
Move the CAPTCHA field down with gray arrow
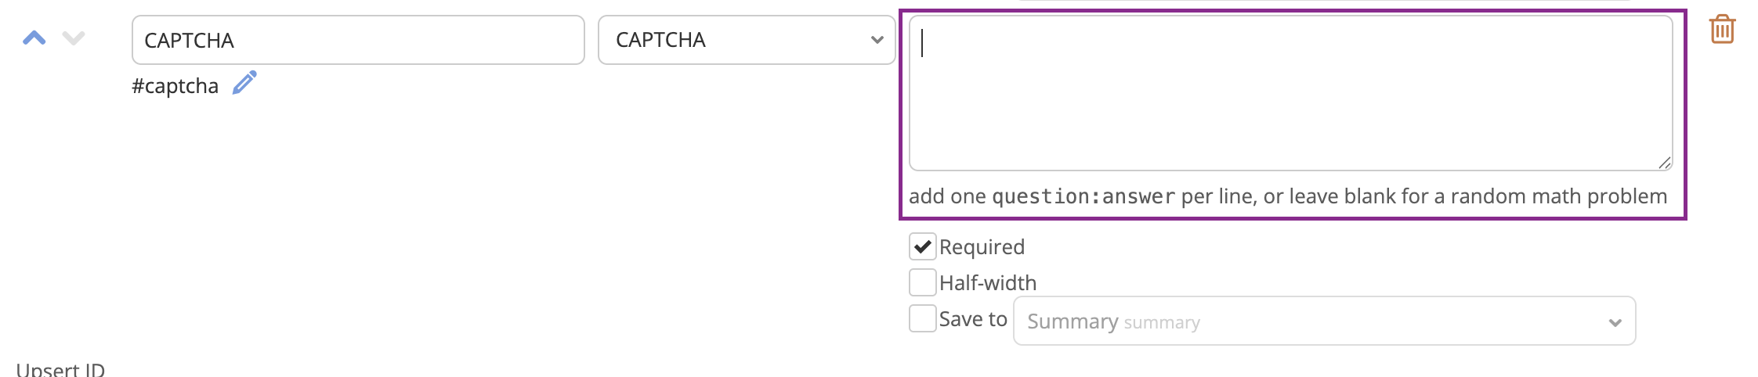[x=74, y=38]
